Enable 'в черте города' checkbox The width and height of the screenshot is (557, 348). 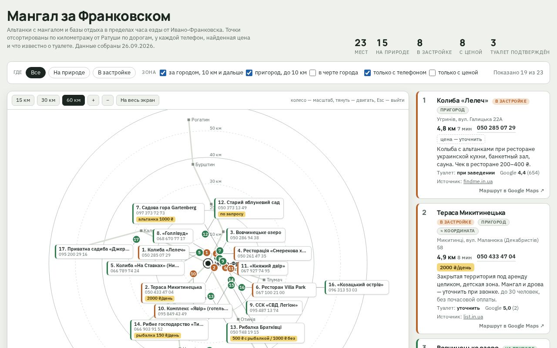[x=313, y=73]
